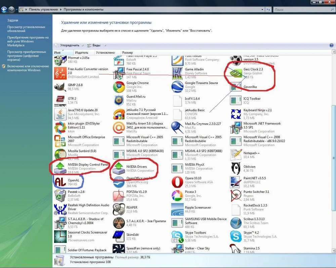Click the PDFZilla V1.2.9 icon
This screenshot has height=268, width=336.
(119, 196)
